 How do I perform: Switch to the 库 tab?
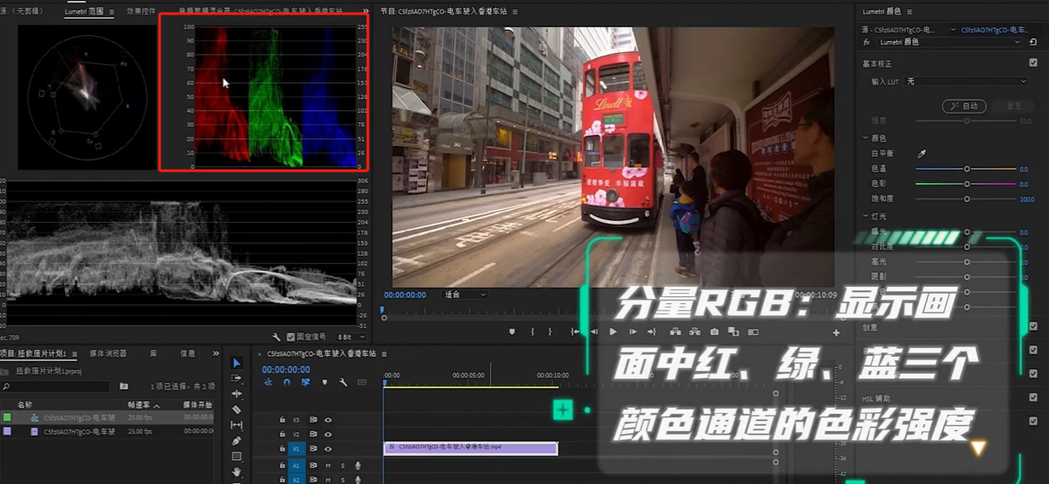[x=154, y=353]
